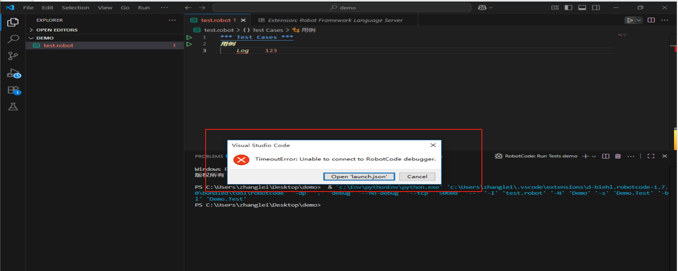Run test case at line 2 gutter arrow
Screen dimensions: 678x271
[x=189, y=44]
